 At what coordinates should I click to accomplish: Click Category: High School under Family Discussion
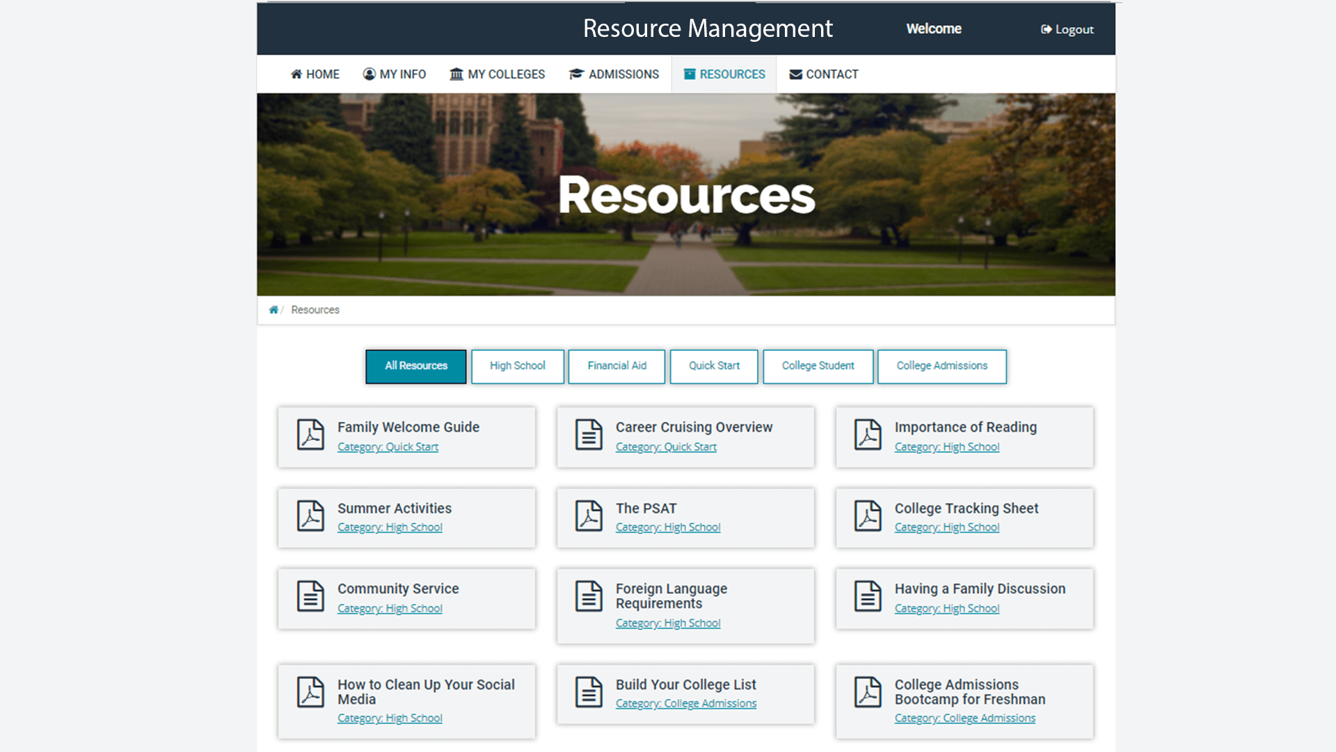(947, 609)
